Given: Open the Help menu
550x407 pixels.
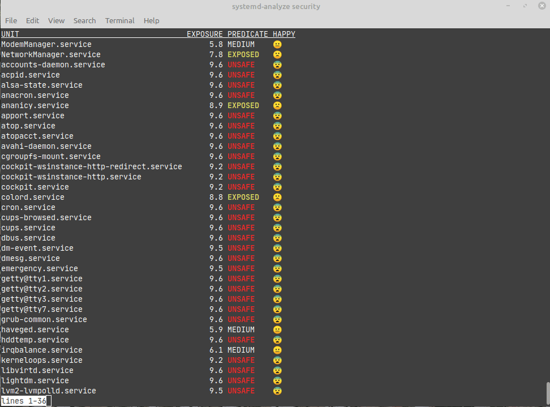Looking at the screenshot, I should pyautogui.click(x=151, y=20).
